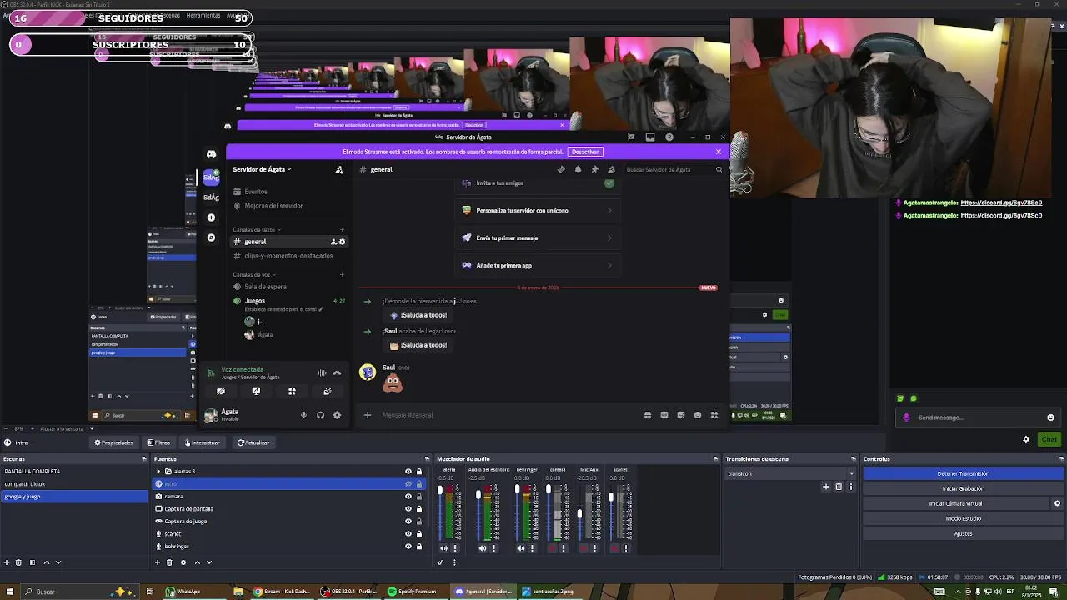Focus the Mensaje #general input field

[508, 415]
